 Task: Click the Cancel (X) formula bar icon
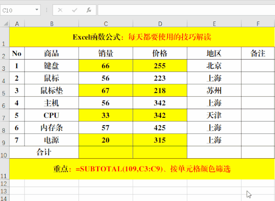point(60,10)
